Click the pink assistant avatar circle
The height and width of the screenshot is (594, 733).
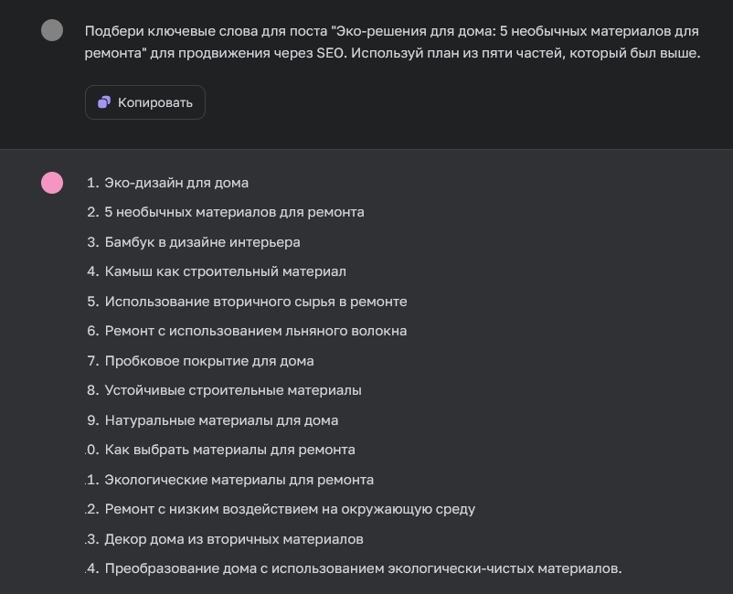(x=52, y=183)
